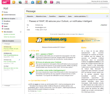
Task: Click the Répondre button
Action: tap(30, 16)
